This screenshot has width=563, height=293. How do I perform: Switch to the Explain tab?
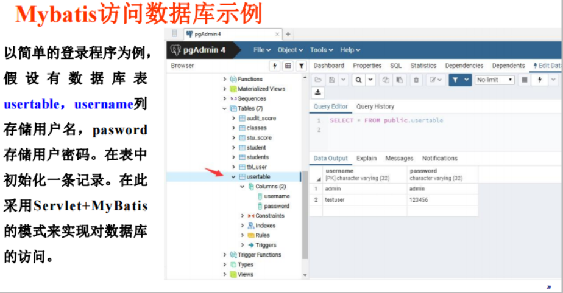click(366, 158)
